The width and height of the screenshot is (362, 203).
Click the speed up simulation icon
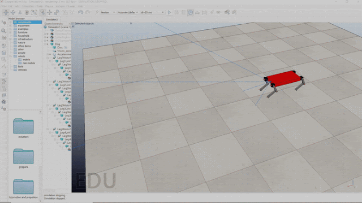click(205, 12)
